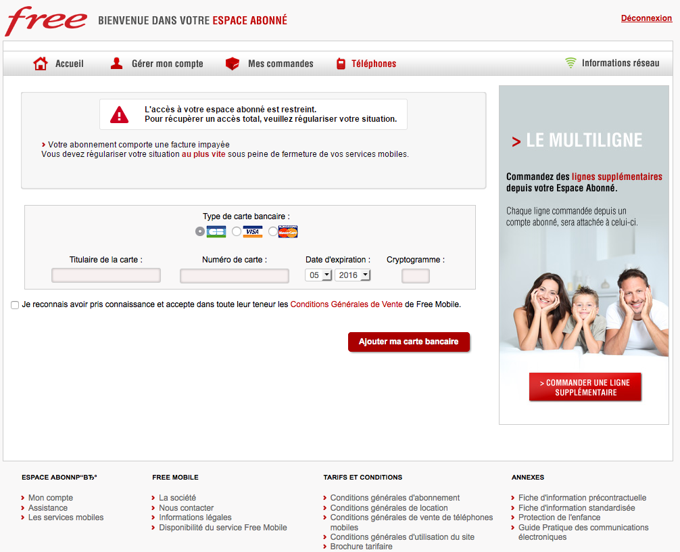This screenshot has height=552, width=680.
Task: Click the Le Multiligne heading in the banner
Action: [584, 141]
